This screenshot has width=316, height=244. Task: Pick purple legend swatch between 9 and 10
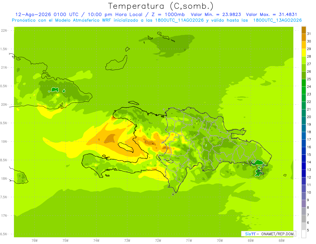click(304, 196)
